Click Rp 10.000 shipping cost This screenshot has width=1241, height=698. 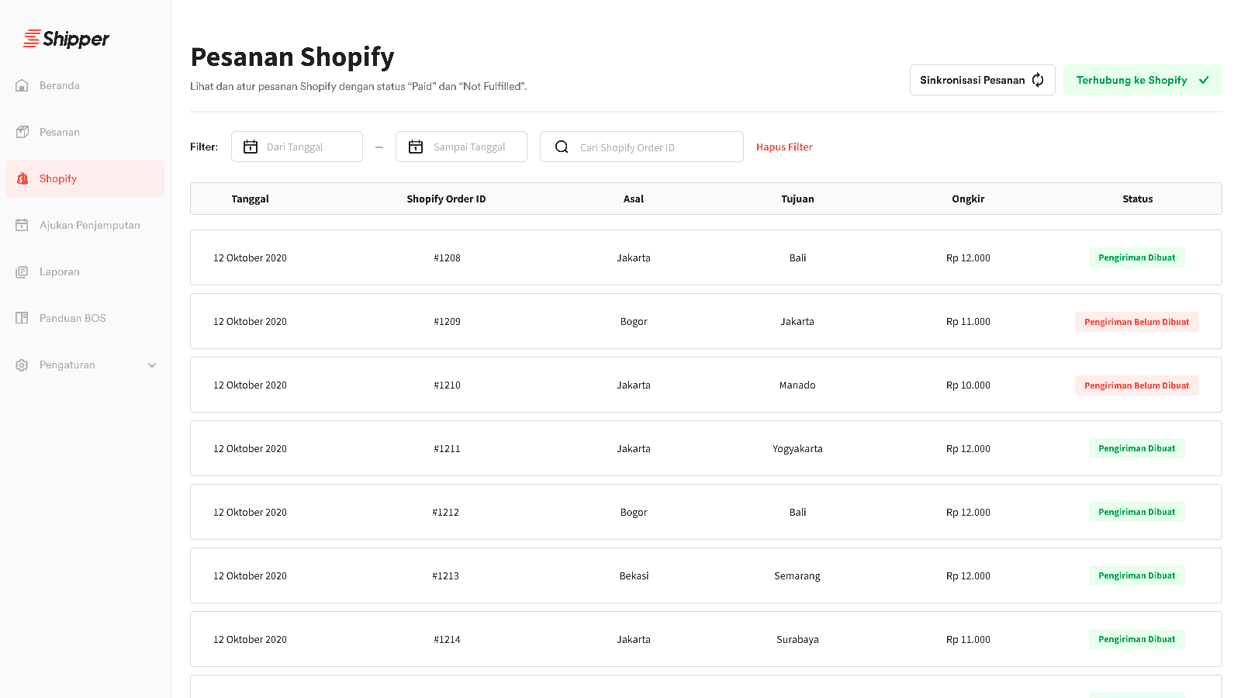click(x=968, y=385)
